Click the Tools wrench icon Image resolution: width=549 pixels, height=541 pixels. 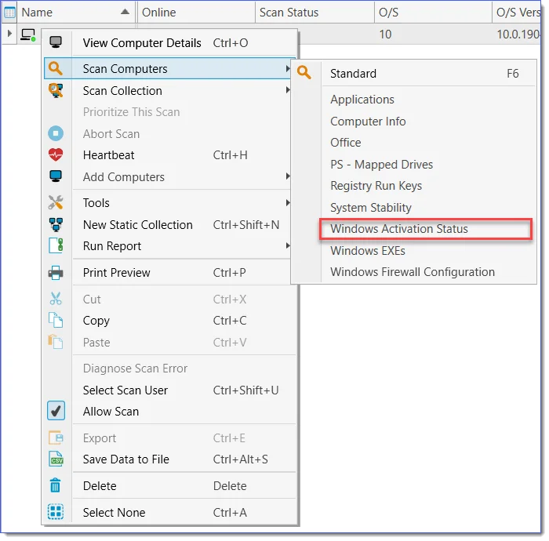[56, 203]
